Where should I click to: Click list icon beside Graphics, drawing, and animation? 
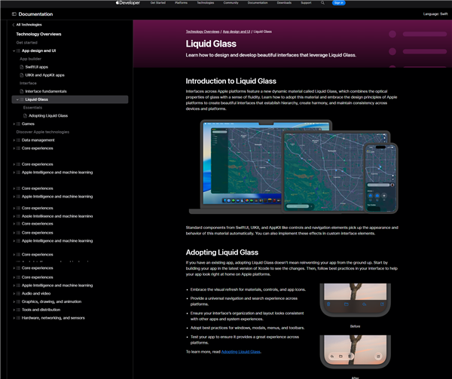coord(18,301)
